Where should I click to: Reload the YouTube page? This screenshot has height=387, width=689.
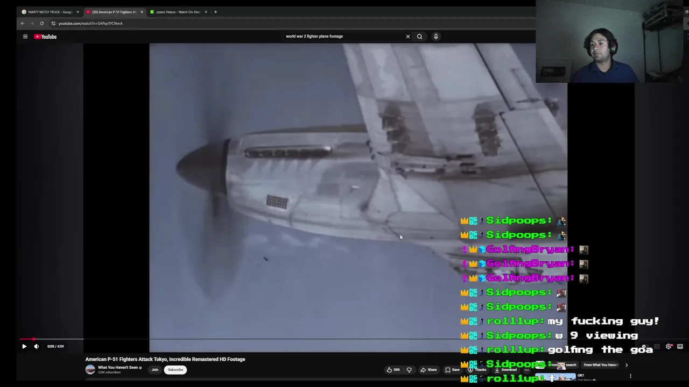point(41,23)
